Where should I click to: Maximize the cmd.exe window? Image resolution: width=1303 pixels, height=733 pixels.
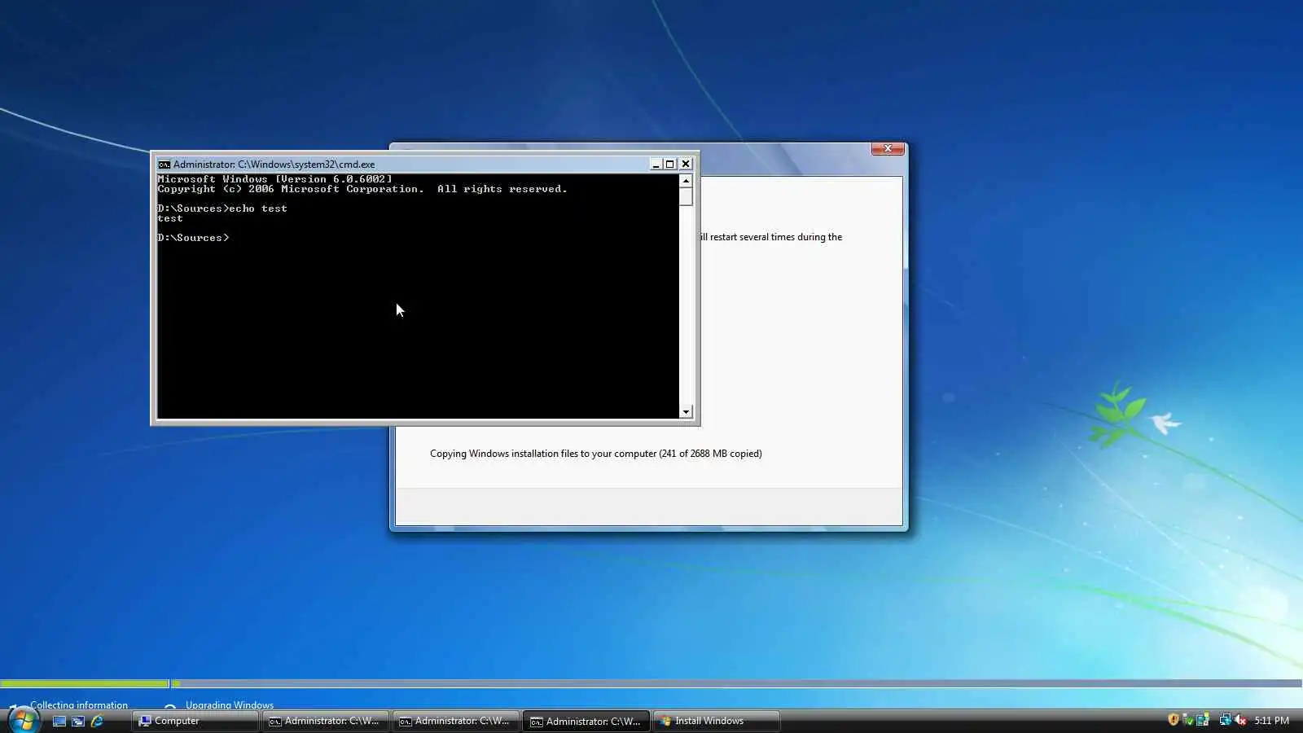click(670, 164)
